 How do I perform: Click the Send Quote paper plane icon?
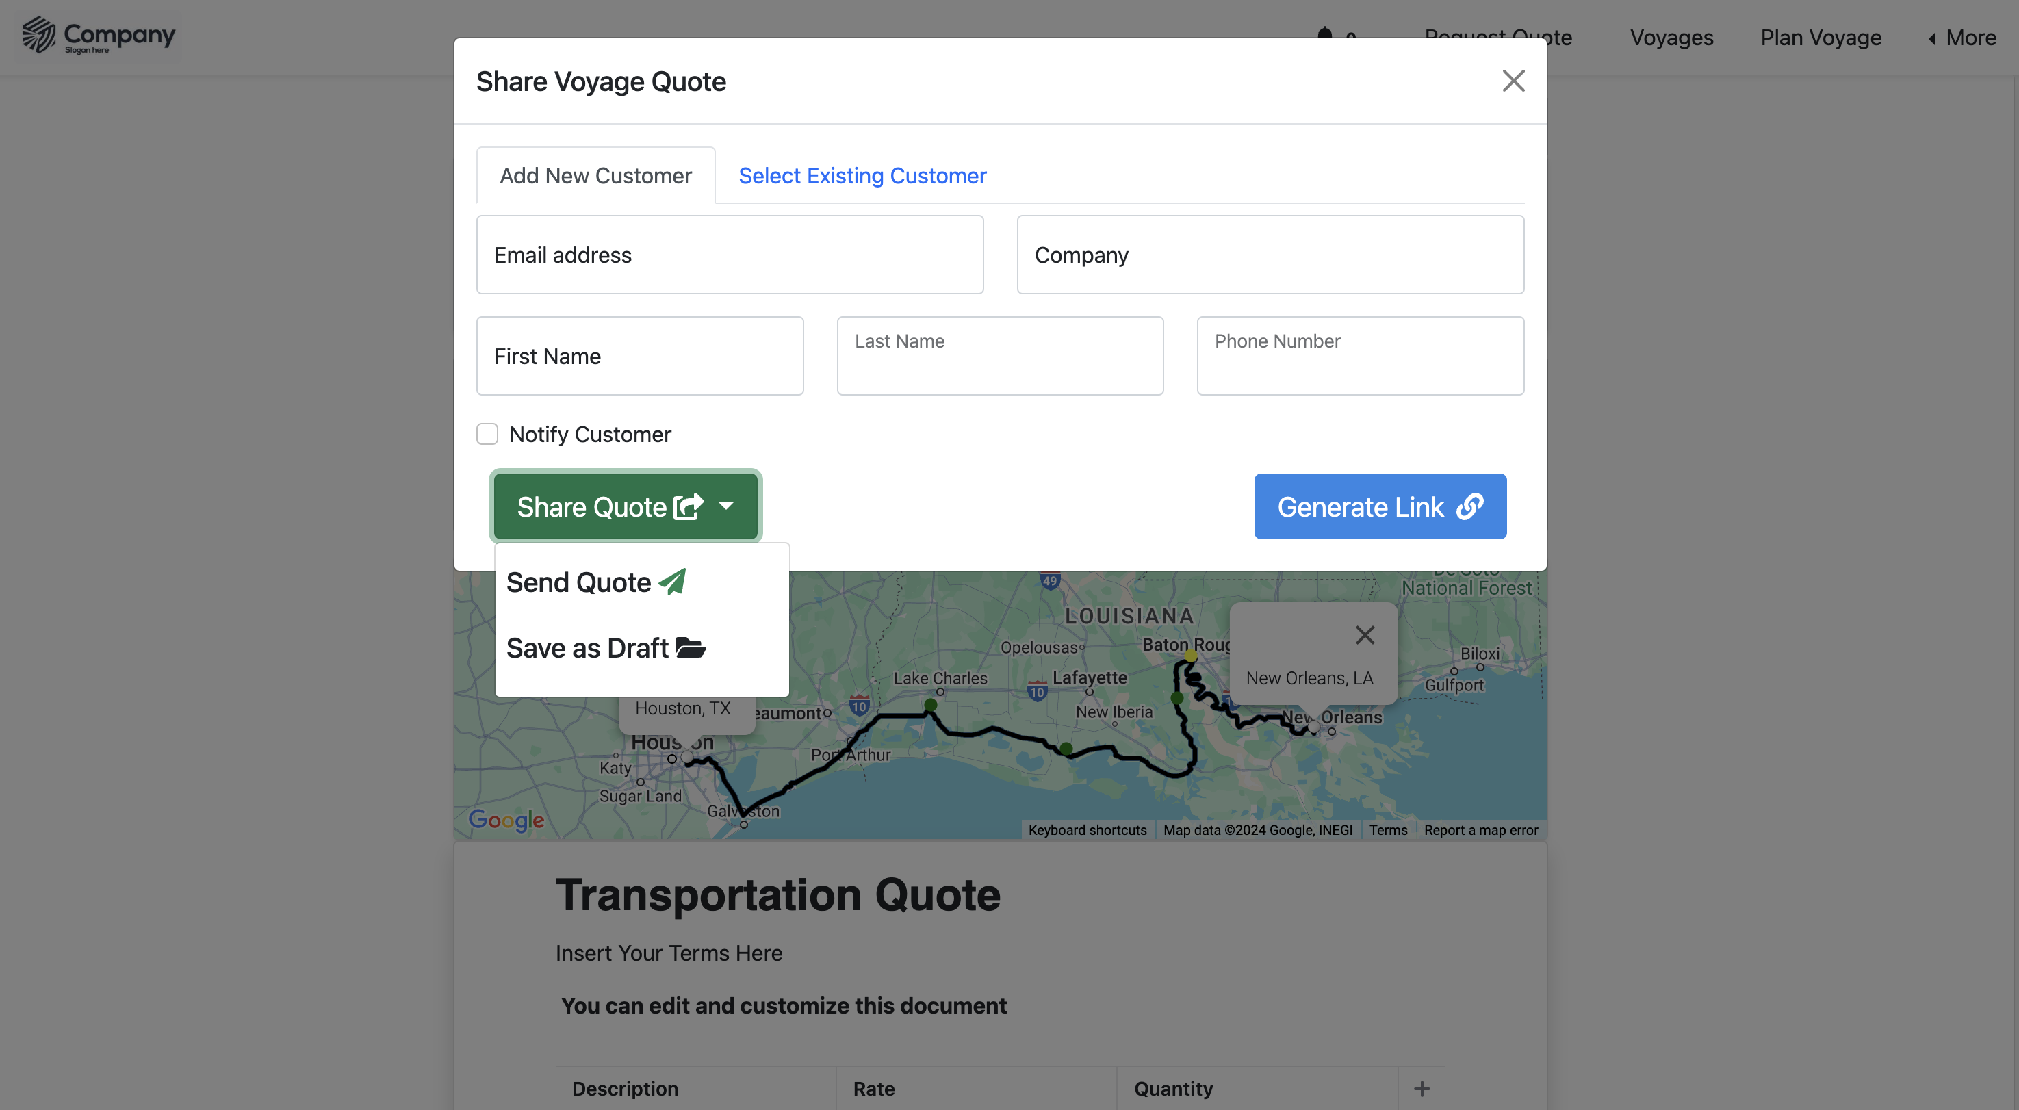pos(673,582)
